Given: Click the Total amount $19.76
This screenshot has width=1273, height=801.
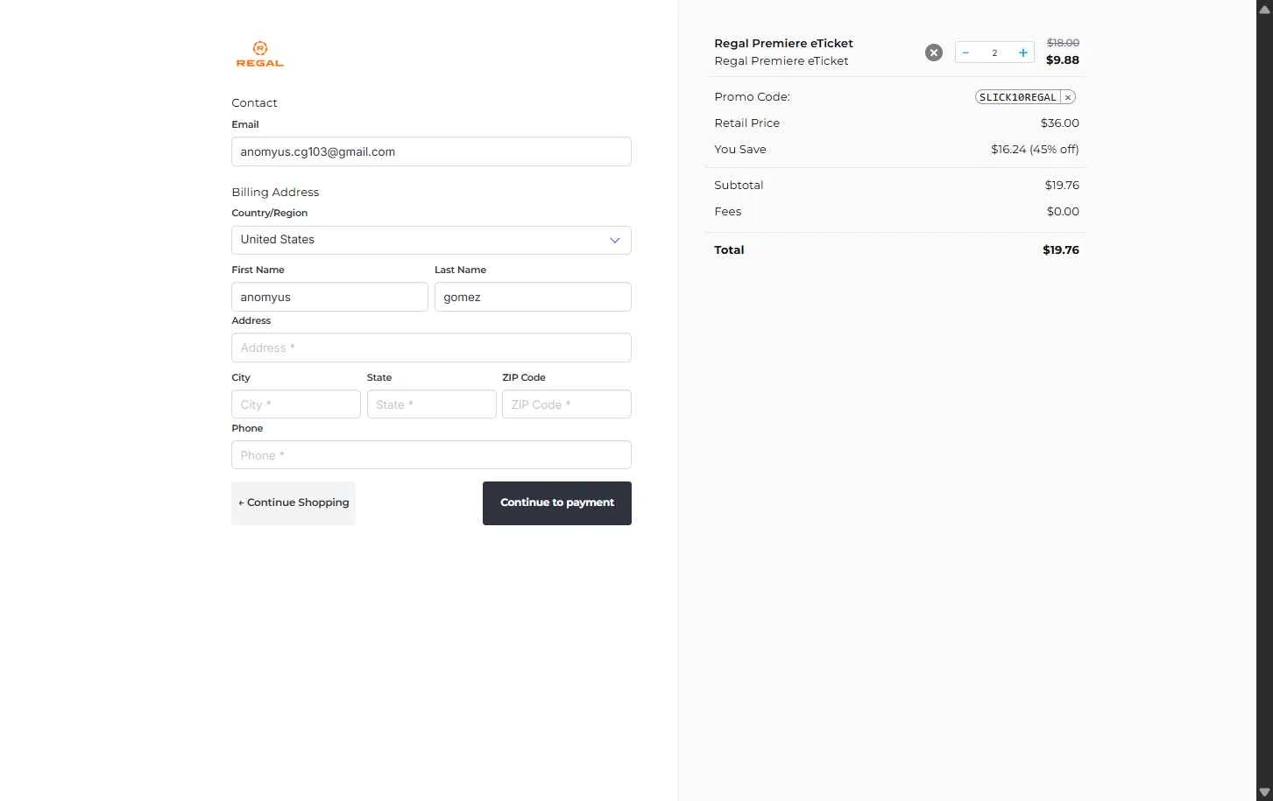Looking at the screenshot, I should (1061, 250).
